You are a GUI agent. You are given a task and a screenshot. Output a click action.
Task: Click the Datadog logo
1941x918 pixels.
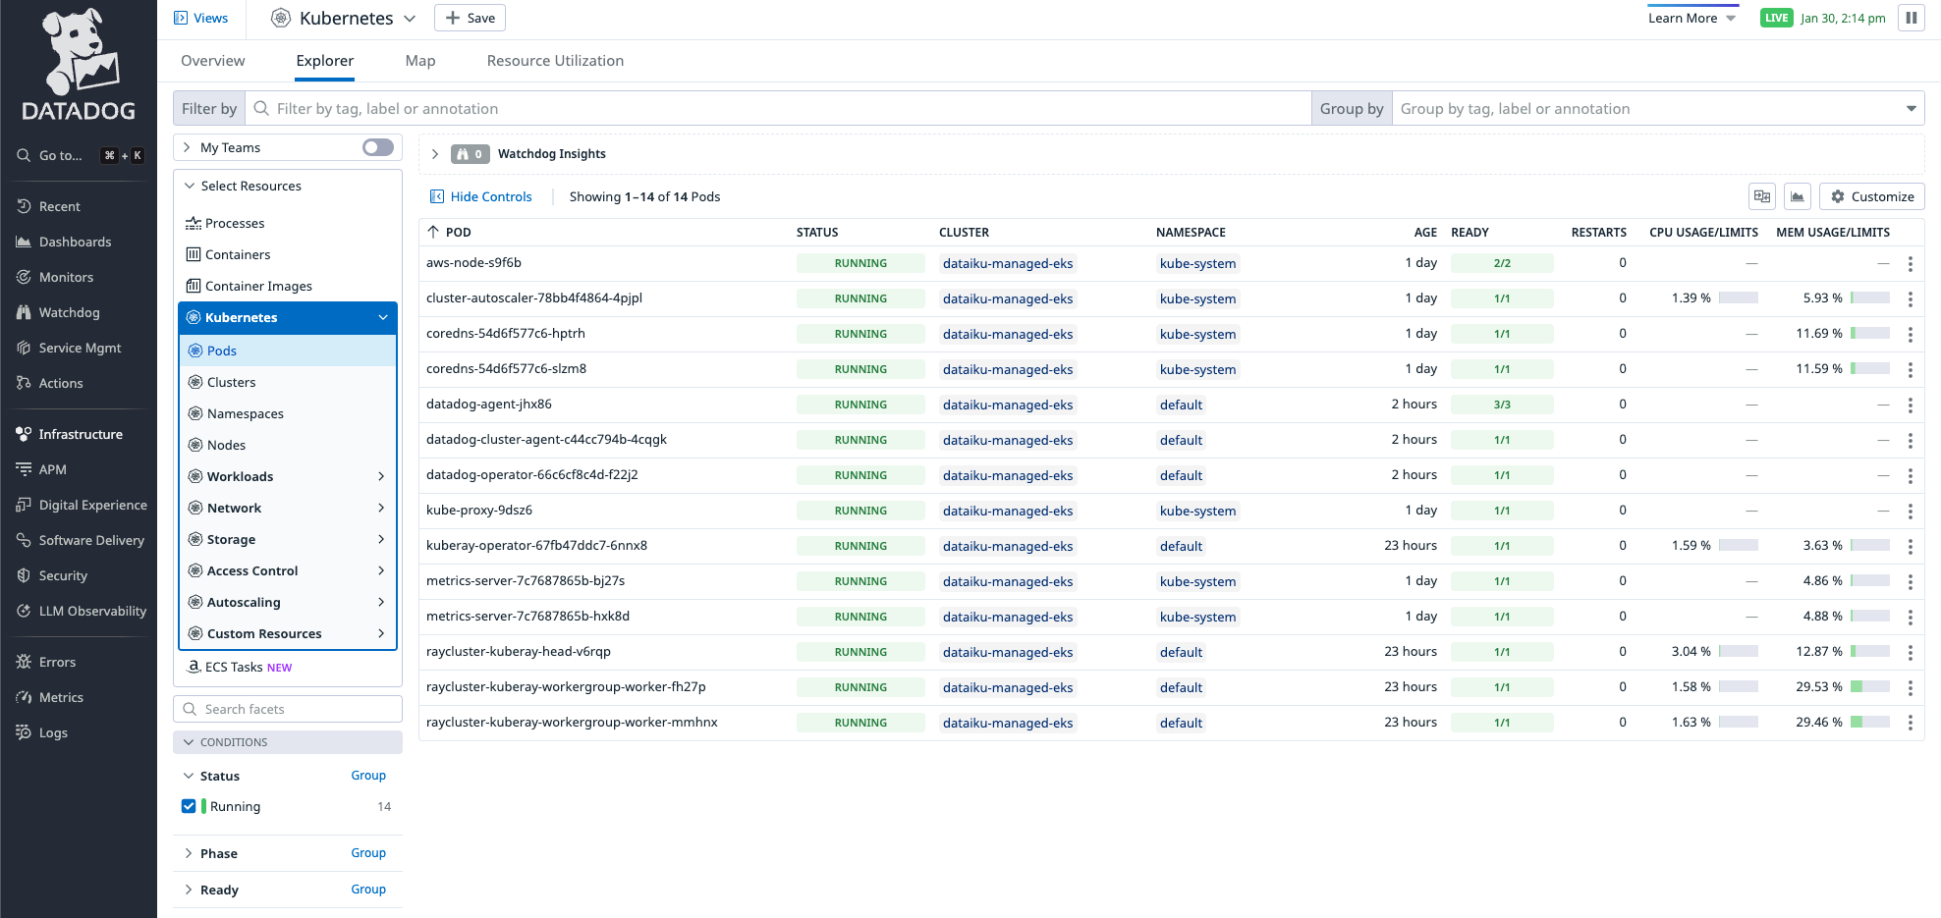coord(79,64)
